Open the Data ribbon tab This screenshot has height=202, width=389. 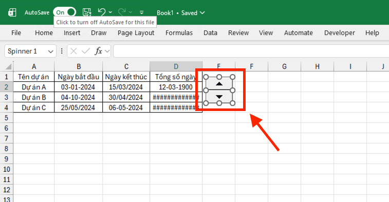(210, 33)
